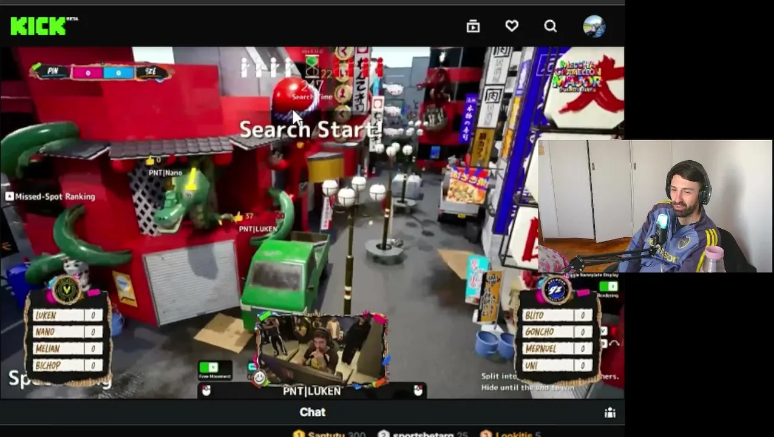
Task: Open the browse streams icon in header
Action: pyautogui.click(x=473, y=26)
